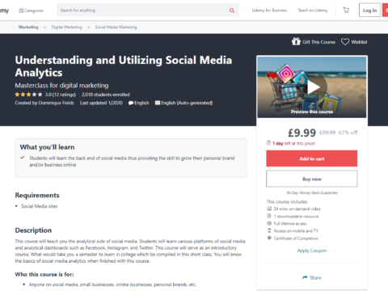
Task: Open the shopping cart icon
Action: tap(346, 11)
